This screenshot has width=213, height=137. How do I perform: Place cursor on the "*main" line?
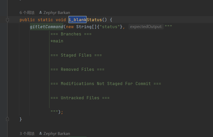[x=57, y=41]
